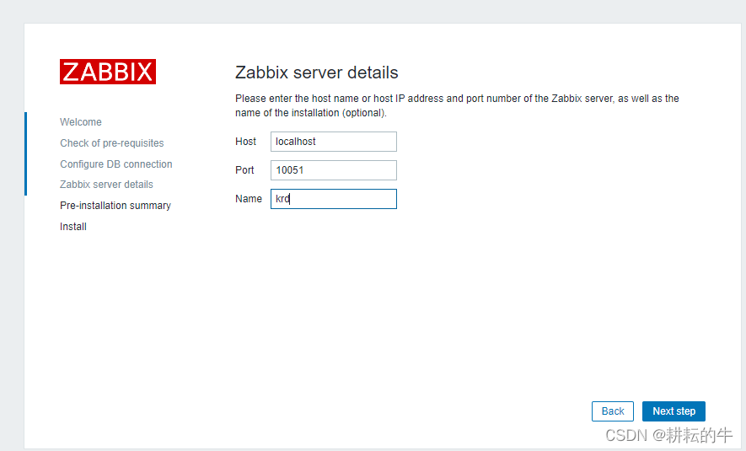Image resolution: width=746 pixels, height=451 pixels.
Task: Focus the Host input field
Action: coord(334,142)
